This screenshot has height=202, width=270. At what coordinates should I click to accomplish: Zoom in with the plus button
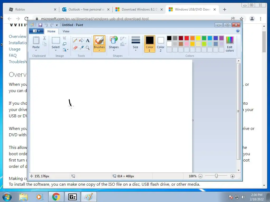[x=233, y=176]
